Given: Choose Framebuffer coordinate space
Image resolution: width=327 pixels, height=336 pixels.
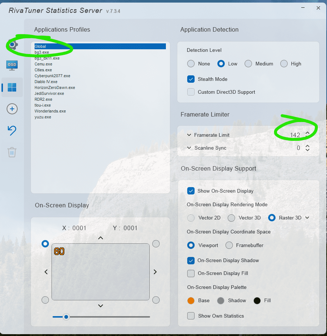Looking at the screenshot, I should point(229,245).
